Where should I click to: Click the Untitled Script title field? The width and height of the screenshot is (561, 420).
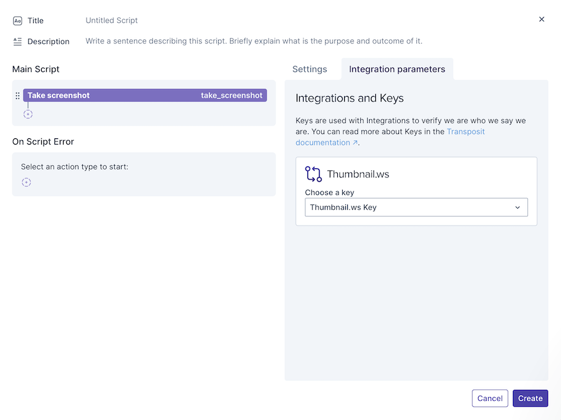click(112, 21)
